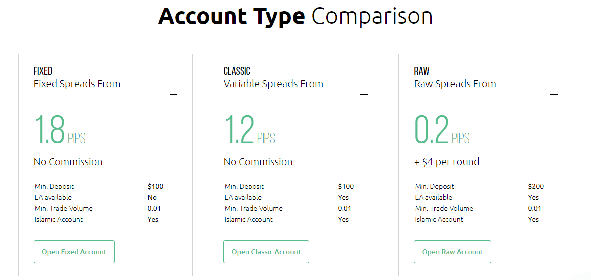Click the + $4 per round text
591x280 pixels.
[447, 162]
